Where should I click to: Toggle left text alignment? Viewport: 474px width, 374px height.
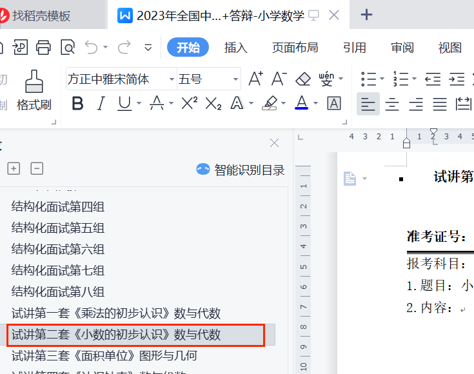point(368,103)
